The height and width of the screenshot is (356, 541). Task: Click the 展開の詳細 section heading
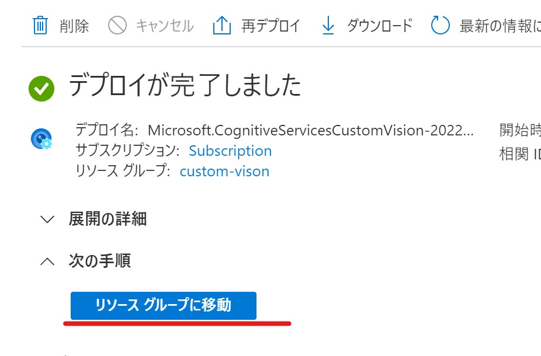click(x=107, y=219)
